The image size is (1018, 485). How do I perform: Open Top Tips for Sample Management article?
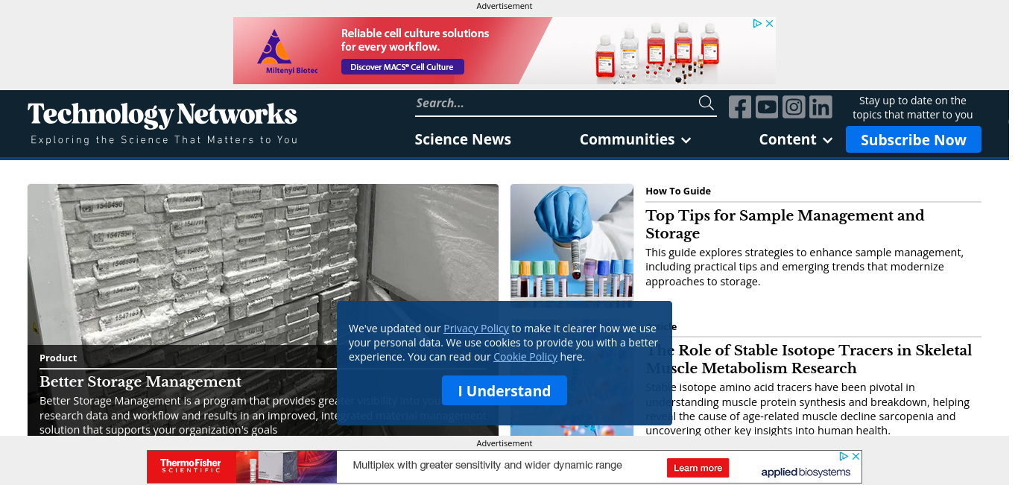785,224
